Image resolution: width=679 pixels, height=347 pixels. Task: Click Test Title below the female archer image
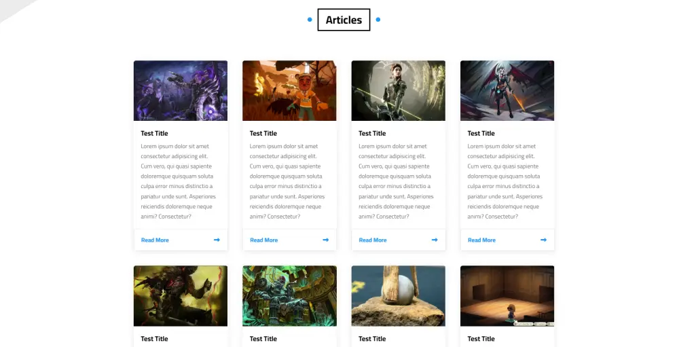(x=372, y=133)
